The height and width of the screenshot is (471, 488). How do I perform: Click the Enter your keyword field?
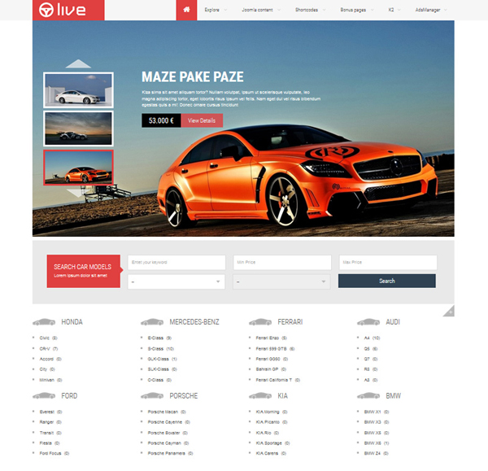pos(176,263)
